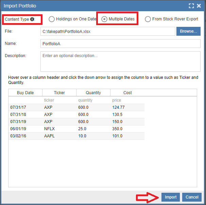The image size is (206, 205).
Task: Focus the Name field containing PortfolioA
Action: tap(120, 44)
